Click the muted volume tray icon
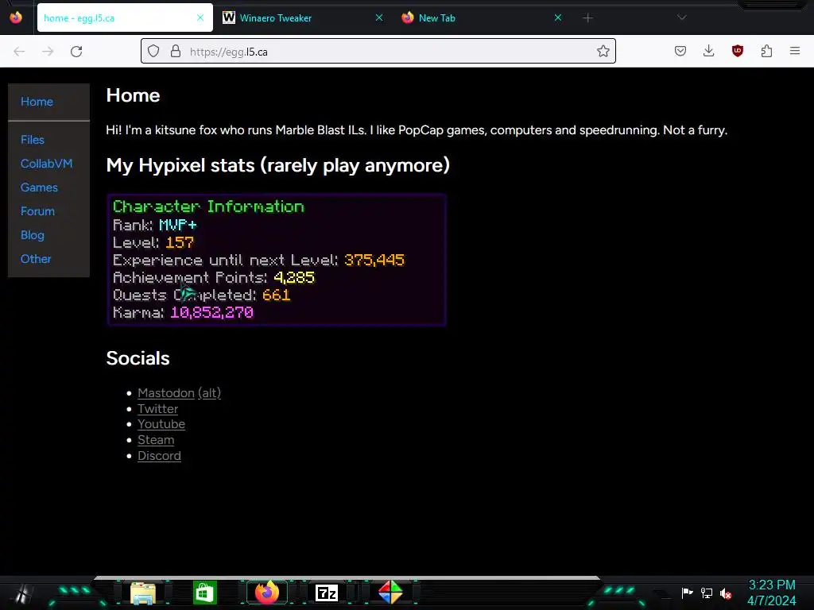 click(x=726, y=593)
